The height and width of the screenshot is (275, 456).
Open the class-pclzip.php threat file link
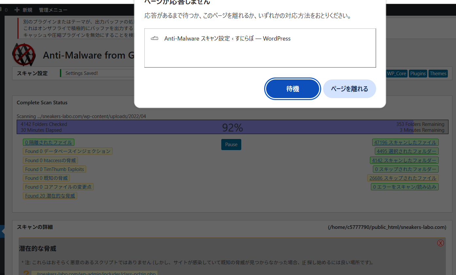(x=95, y=273)
